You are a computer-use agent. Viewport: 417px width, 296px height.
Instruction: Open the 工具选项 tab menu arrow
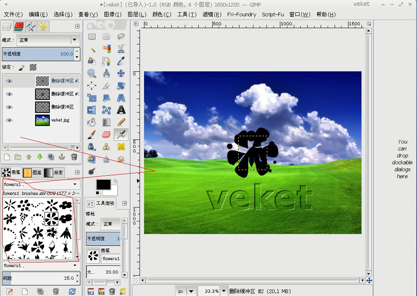pos(124,203)
